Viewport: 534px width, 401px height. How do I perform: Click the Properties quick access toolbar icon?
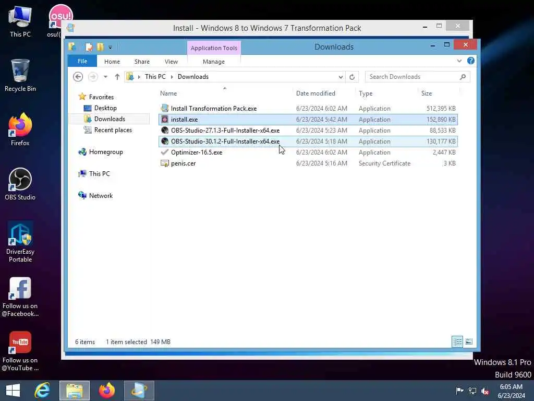(x=89, y=47)
